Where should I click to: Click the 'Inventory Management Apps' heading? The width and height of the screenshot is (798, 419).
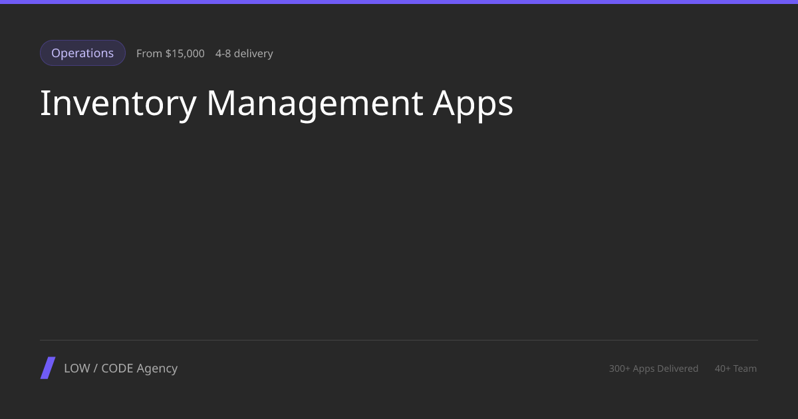tap(277, 104)
